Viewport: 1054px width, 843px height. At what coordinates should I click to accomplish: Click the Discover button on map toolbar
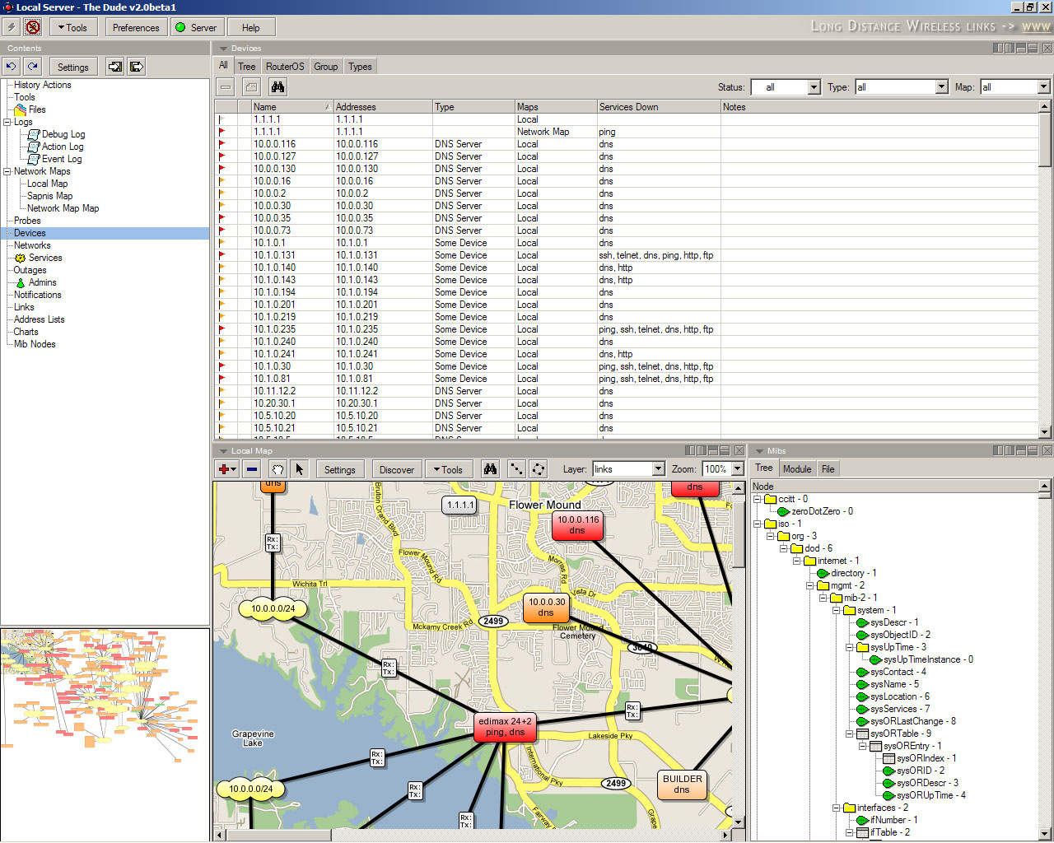pos(397,469)
